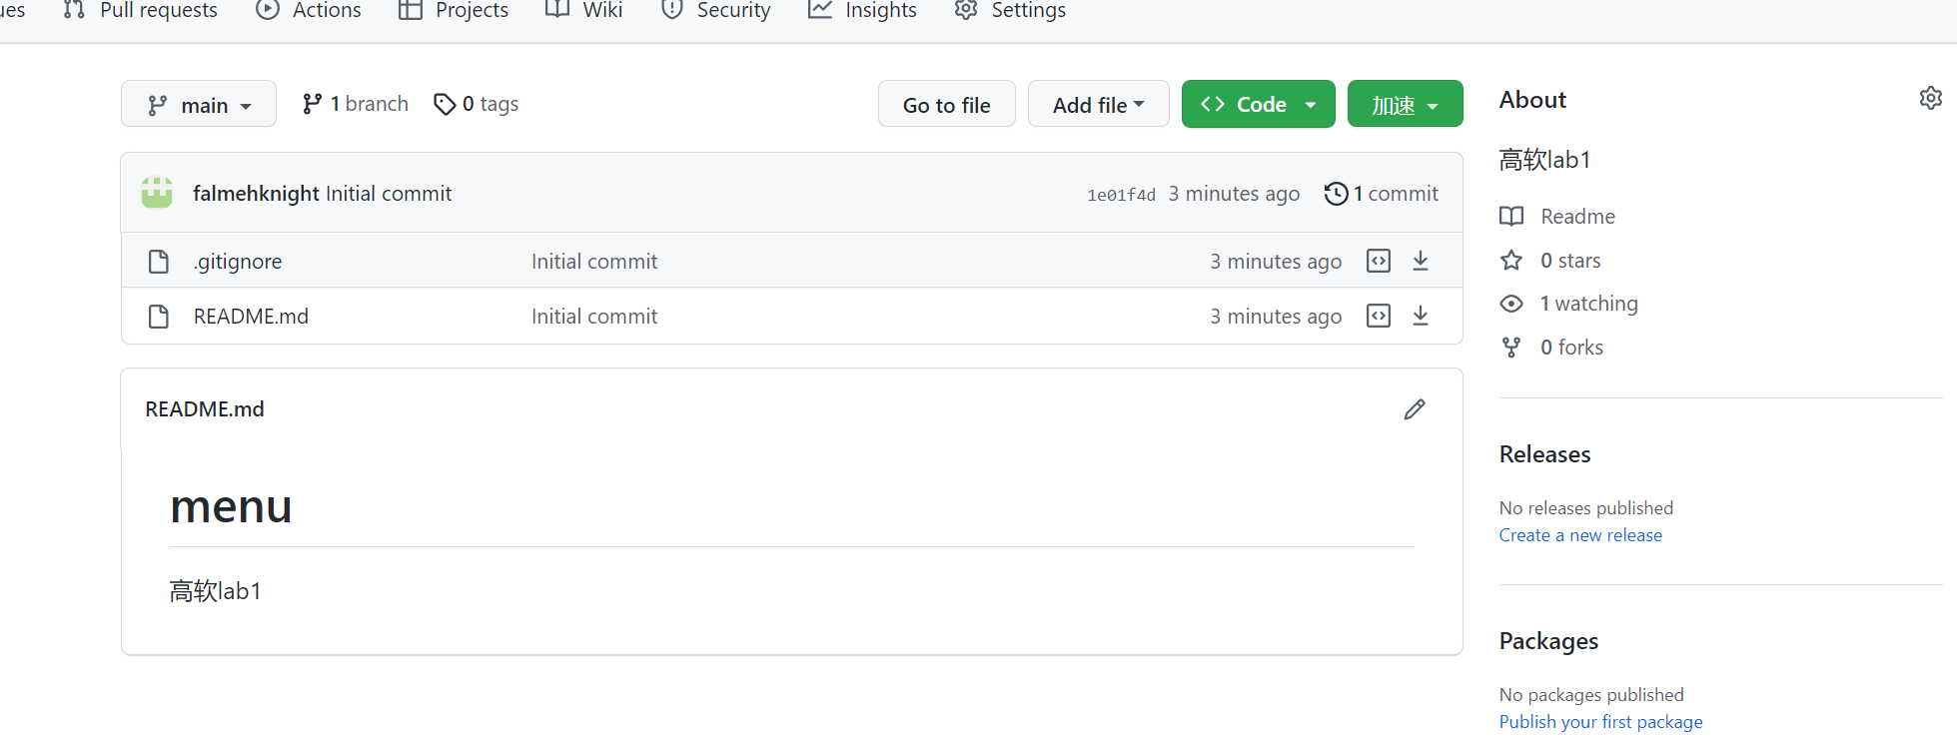
Task: Open the code view icon for .gitignore
Action: pyautogui.click(x=1379, y=261)
